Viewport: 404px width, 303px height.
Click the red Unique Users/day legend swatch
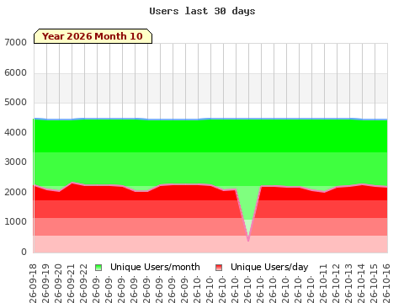219,268
